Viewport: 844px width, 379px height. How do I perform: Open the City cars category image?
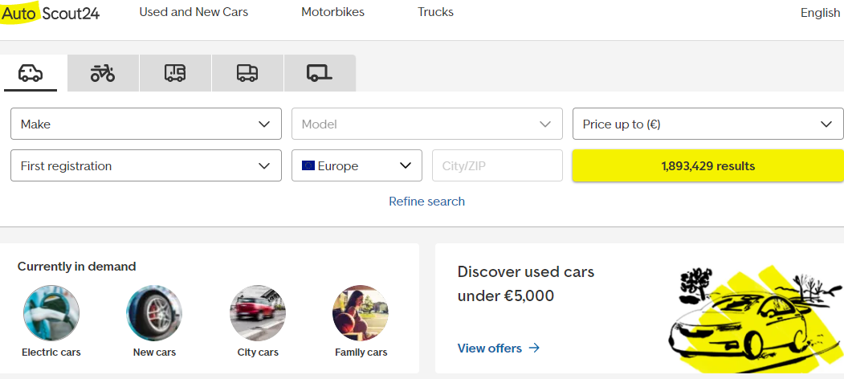click(x=258, y=313)
